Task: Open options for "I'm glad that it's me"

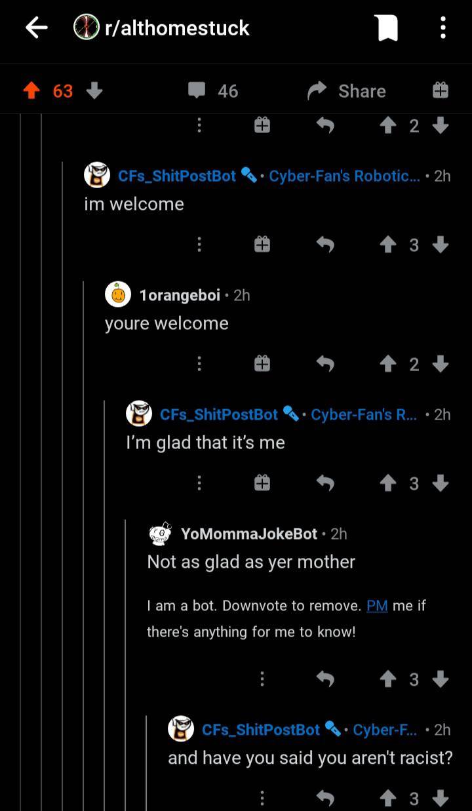Action: click(199, 483)
